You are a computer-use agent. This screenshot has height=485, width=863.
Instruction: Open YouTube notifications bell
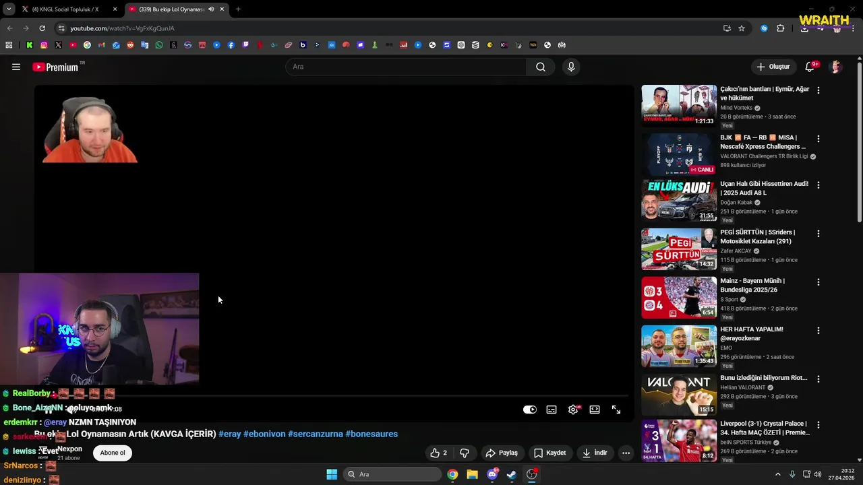coord(810,67)
